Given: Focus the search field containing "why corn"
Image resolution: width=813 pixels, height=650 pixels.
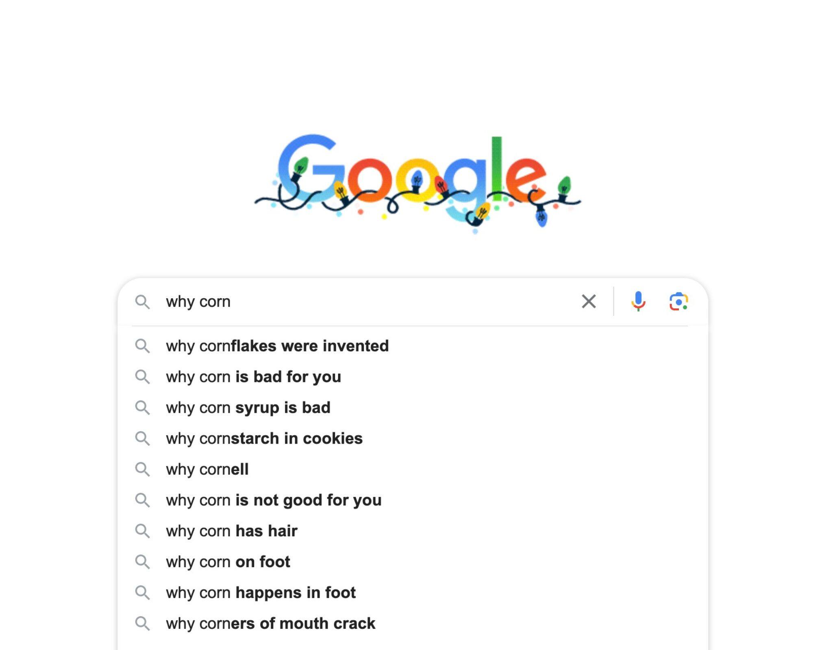Looking at the screenshot, I should [366, 301].
